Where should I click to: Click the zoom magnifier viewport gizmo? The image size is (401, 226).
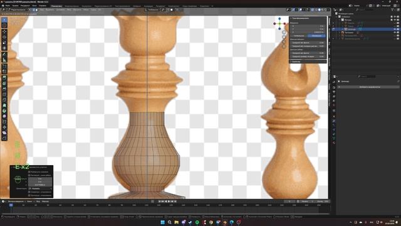(x=284, y=32)
